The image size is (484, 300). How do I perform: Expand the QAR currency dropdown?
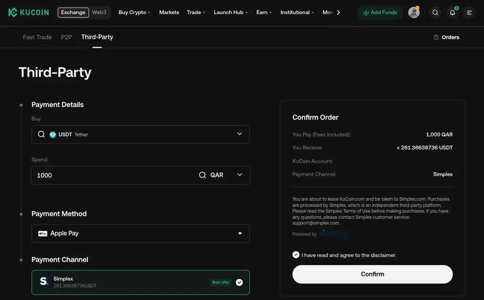pyautogui.click(x=240, y=175)
